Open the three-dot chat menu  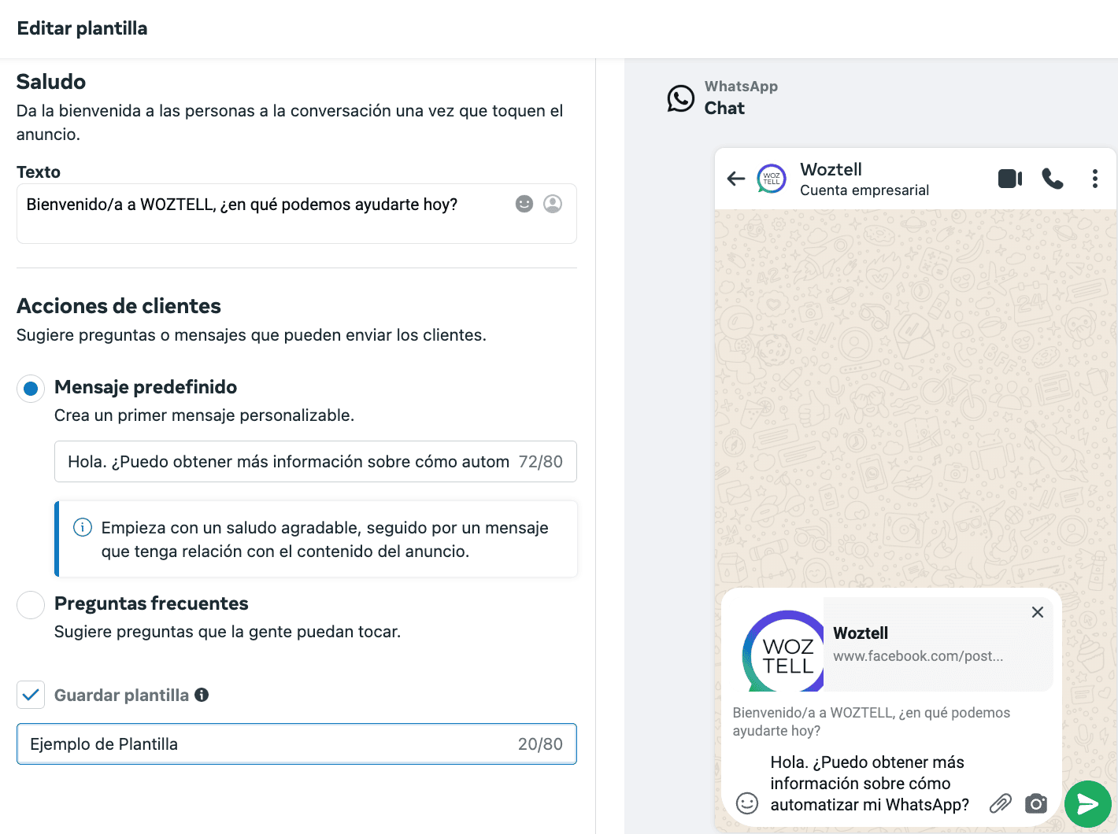[1095, 179]
